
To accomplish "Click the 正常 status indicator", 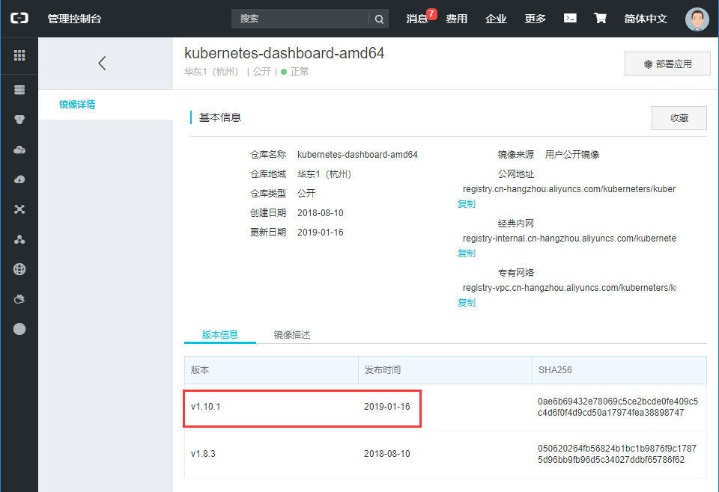I will 295,72.
